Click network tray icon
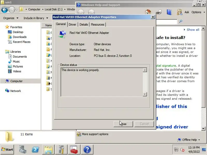Screen dimensions: 207x155 [176, 150]
